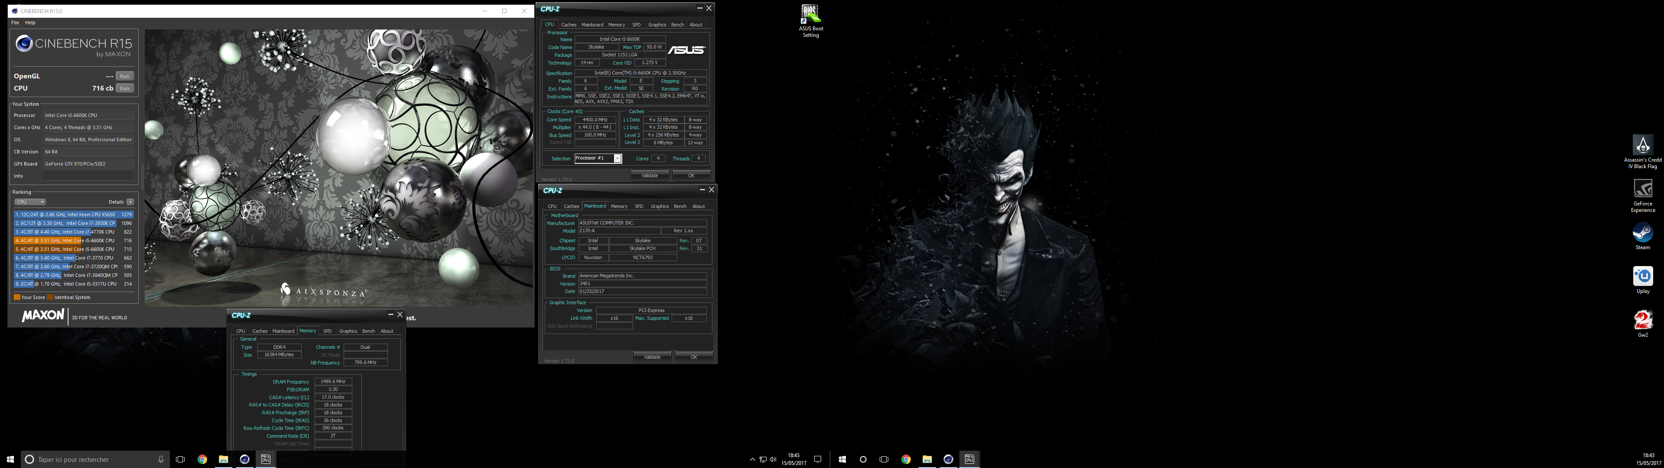Open the Action Center notification icon

(817, 460)
